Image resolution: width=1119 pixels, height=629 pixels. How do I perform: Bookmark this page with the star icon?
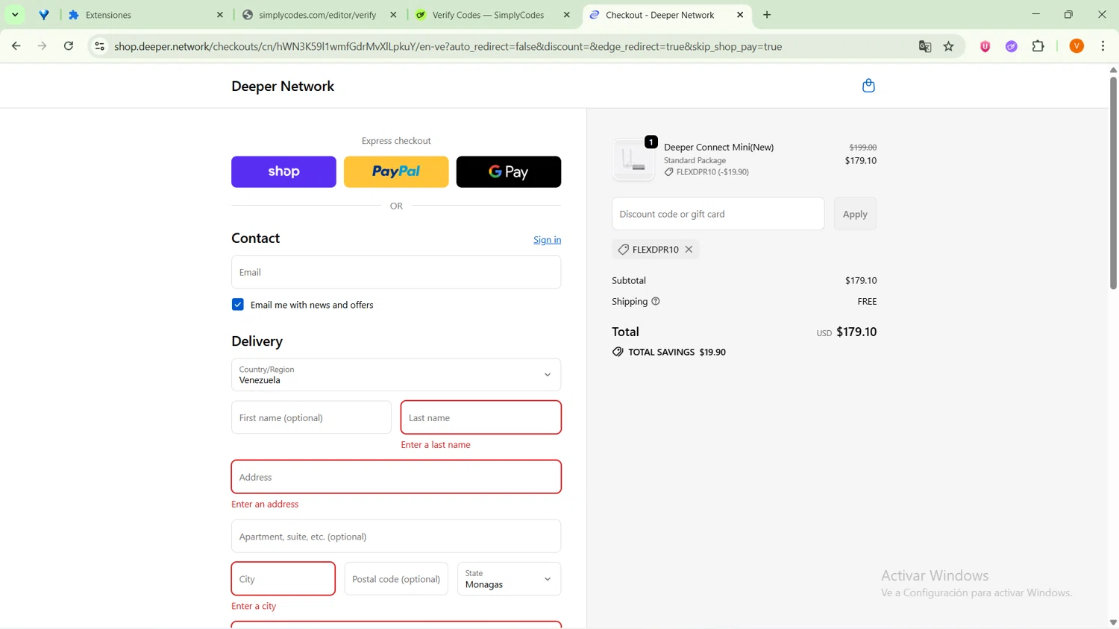click(x=949, y=46)
